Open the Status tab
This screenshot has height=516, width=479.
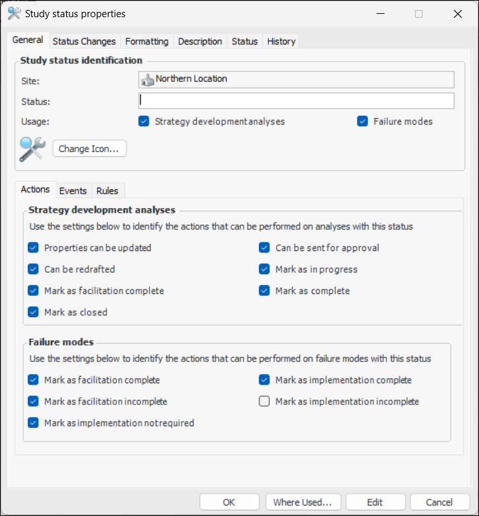pyautogui.click(x=244, y=42)
